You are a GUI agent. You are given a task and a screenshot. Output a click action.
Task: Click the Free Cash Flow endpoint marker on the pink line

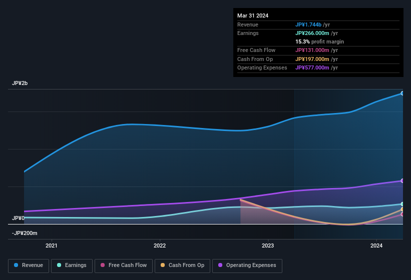[x=402, y=214]
